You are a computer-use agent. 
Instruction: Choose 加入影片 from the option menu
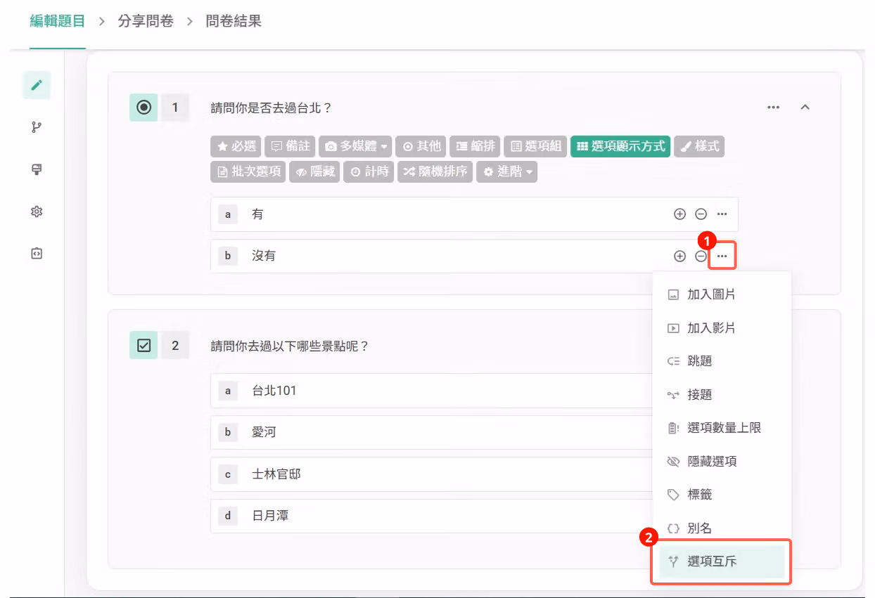coord(722,328)
